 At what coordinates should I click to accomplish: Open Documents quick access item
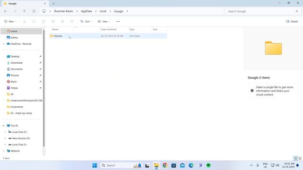click(x=17, y=69)
